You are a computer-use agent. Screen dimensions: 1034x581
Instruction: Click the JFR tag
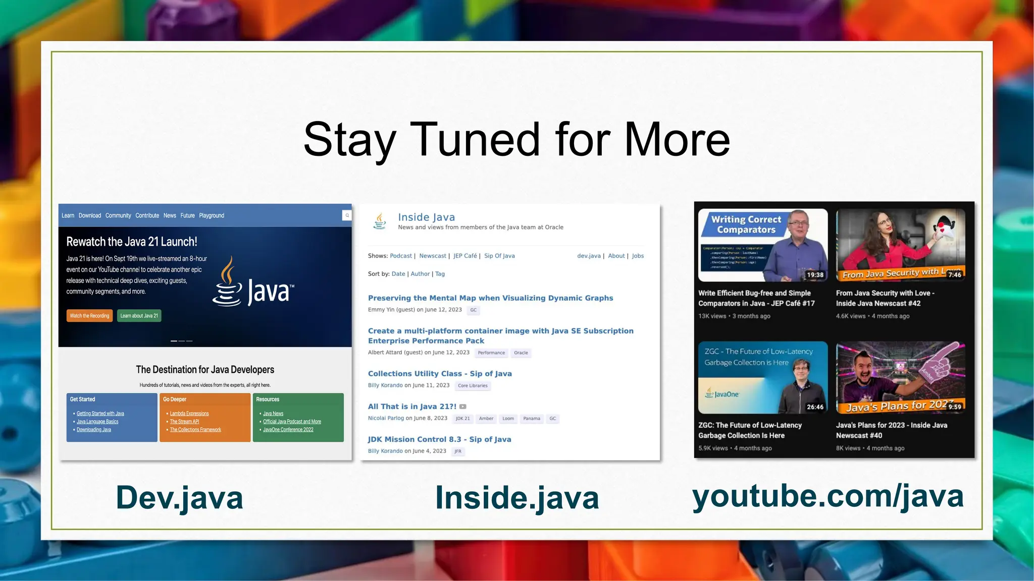coord(457,451)
